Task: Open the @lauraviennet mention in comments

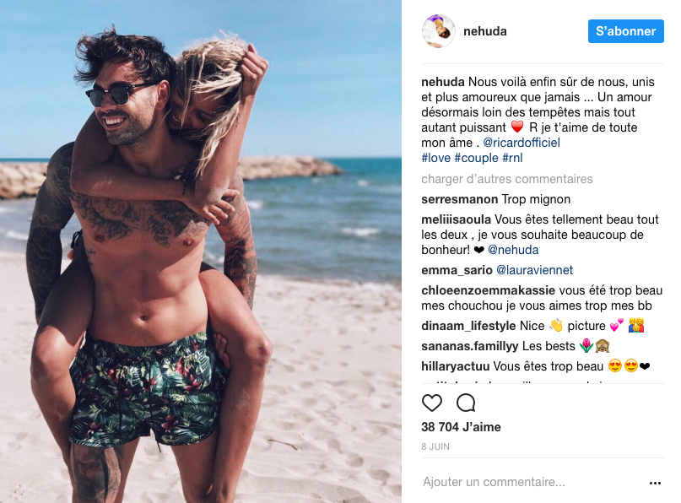Action: [534, 270]
